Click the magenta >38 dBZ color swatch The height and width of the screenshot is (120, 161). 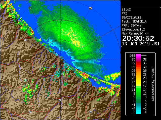[138, 56]
